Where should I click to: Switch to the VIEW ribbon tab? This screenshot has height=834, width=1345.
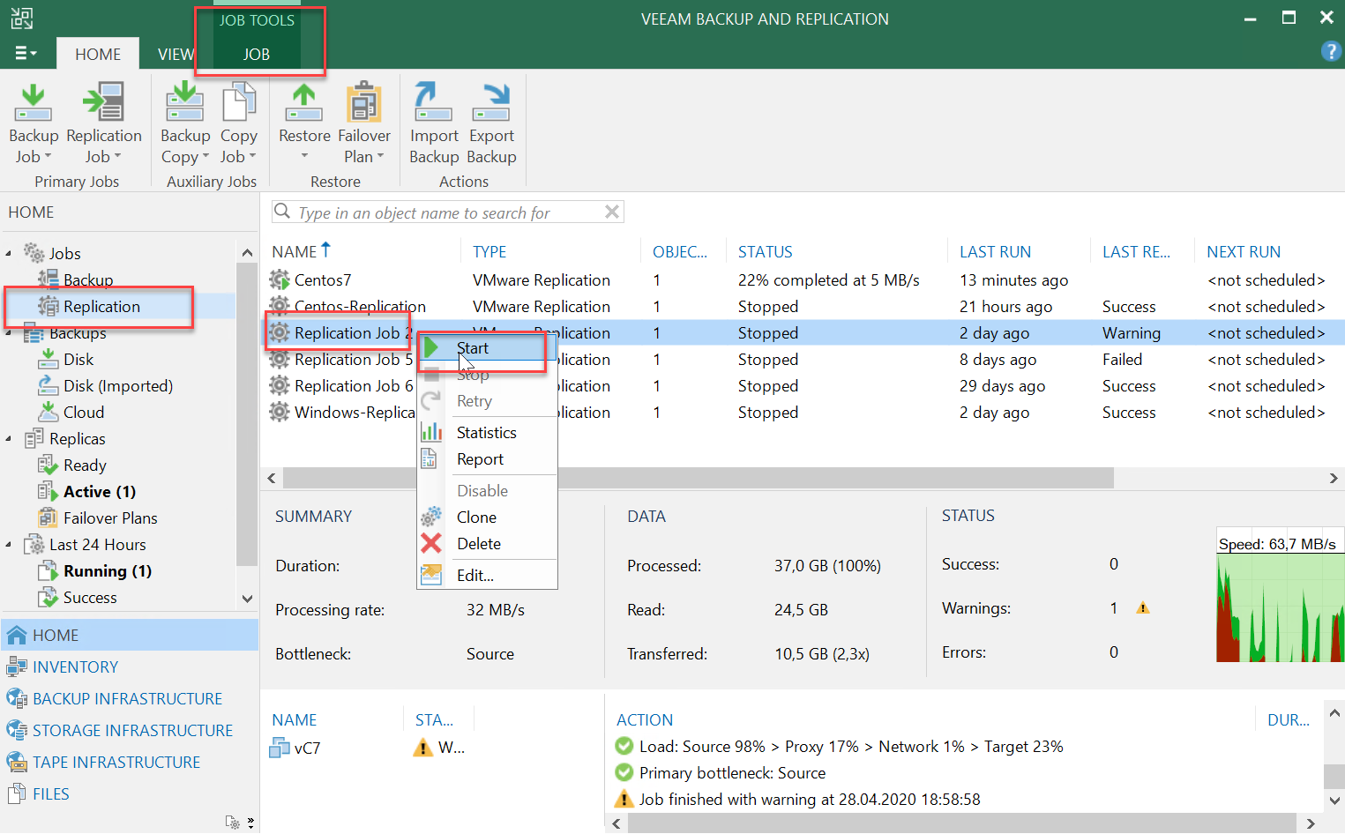pos(176,54)
